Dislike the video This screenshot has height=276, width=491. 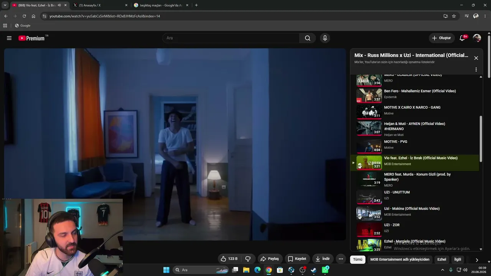[x=248, y=259]
